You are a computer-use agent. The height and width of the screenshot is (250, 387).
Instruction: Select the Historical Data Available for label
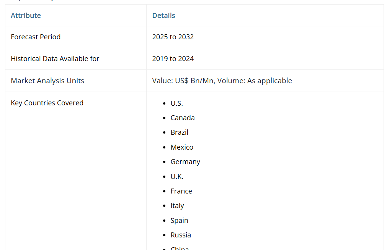pos(55,59)
